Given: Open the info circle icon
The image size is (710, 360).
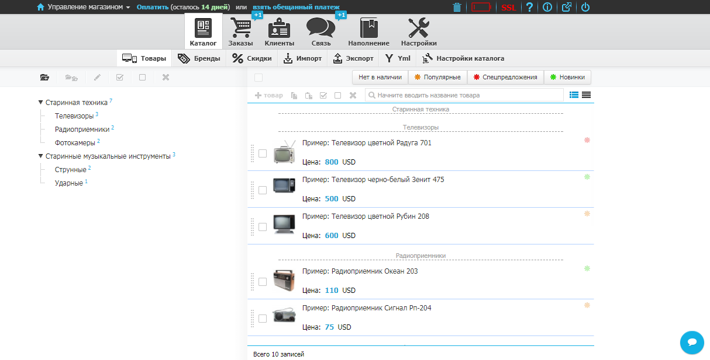Looking at the screenshot, I should point(547,7).
